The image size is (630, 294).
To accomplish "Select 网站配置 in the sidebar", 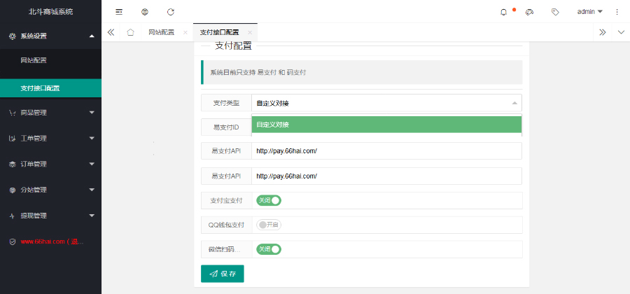I will click(34, 60).
